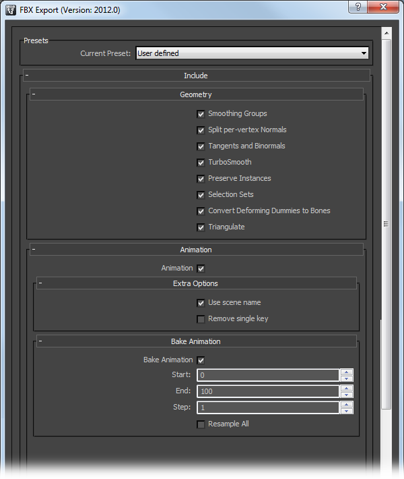Click the help question mark button
Image resolution: width=404 pixels, height=479 pixels.
coord(358,7)
